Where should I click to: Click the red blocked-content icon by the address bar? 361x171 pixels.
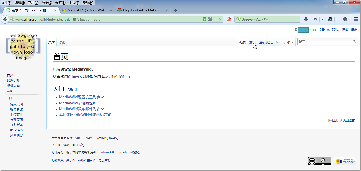point(229,19)
